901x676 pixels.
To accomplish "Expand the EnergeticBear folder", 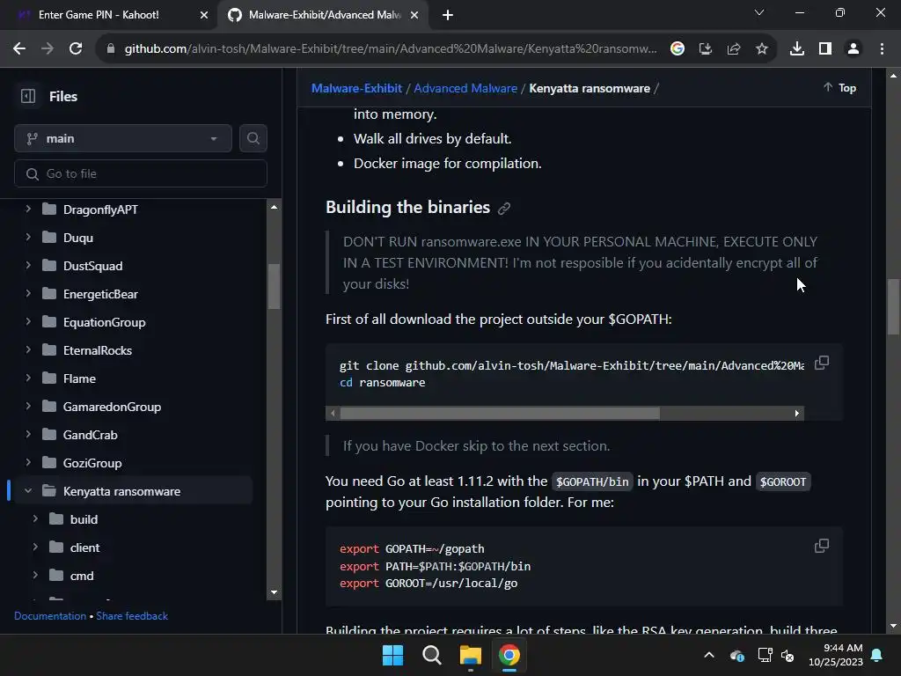I will pyautogui.click(x=27, y=294).
